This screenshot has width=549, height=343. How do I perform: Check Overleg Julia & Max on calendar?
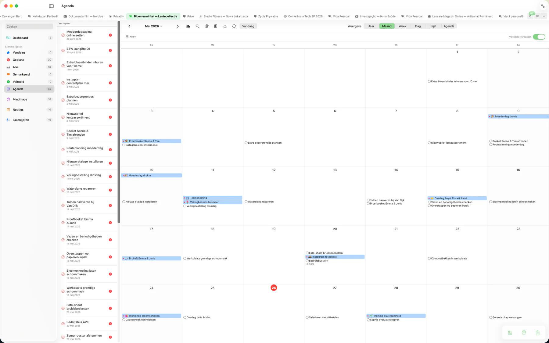click(x=185, y=317)
